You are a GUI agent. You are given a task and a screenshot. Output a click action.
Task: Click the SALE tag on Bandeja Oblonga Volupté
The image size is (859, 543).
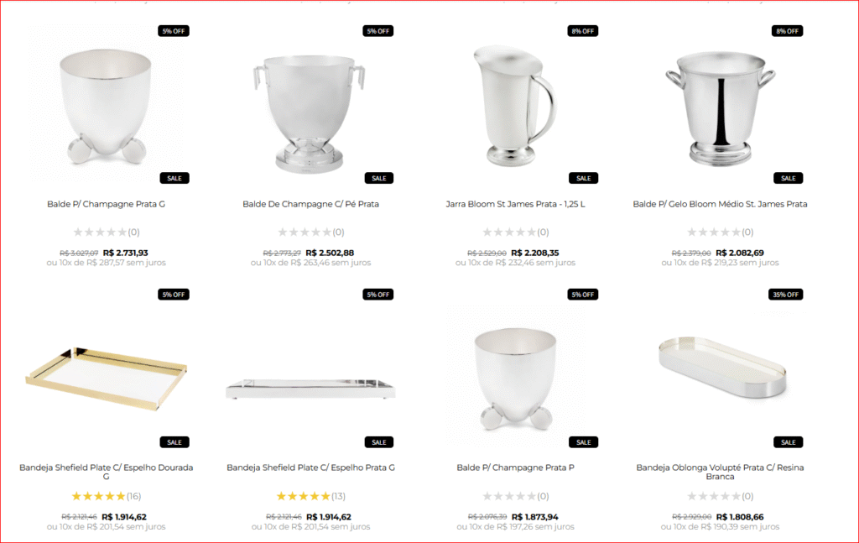tap(788, 442)
